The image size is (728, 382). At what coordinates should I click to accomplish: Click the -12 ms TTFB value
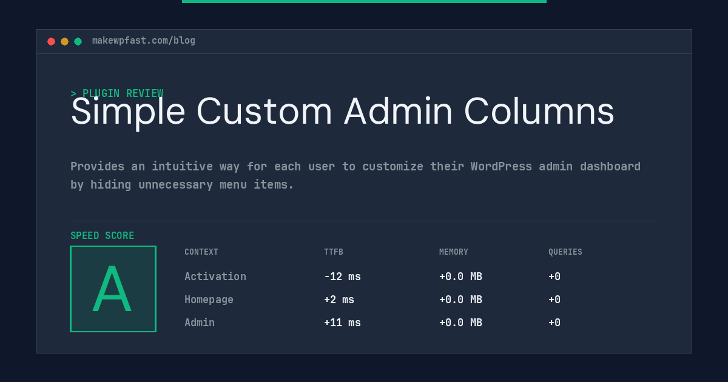[342, 276]
